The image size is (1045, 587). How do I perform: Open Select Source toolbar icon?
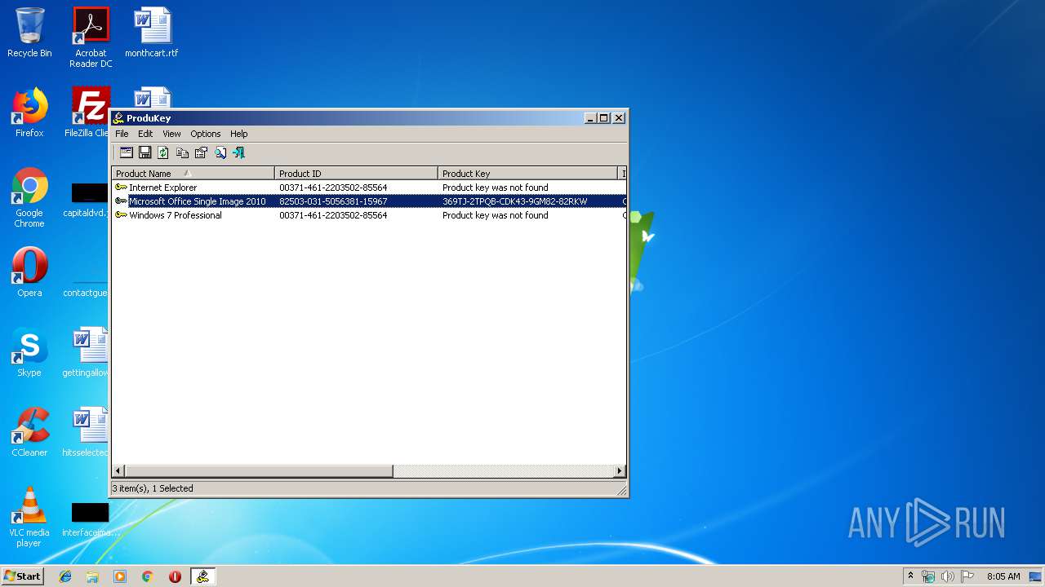click(126, 152)
